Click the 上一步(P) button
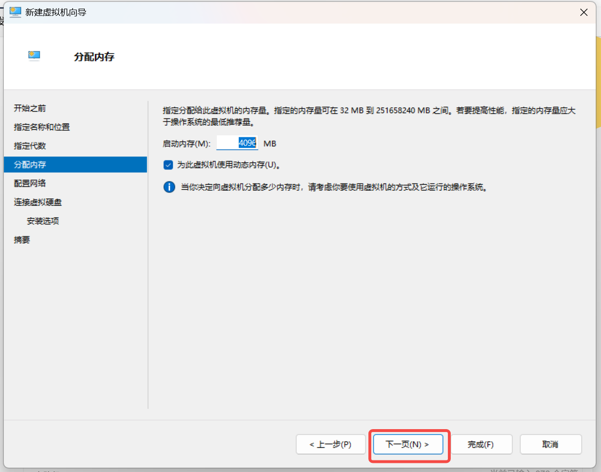The height and width of the screenshot is (472, 601). 330,444
